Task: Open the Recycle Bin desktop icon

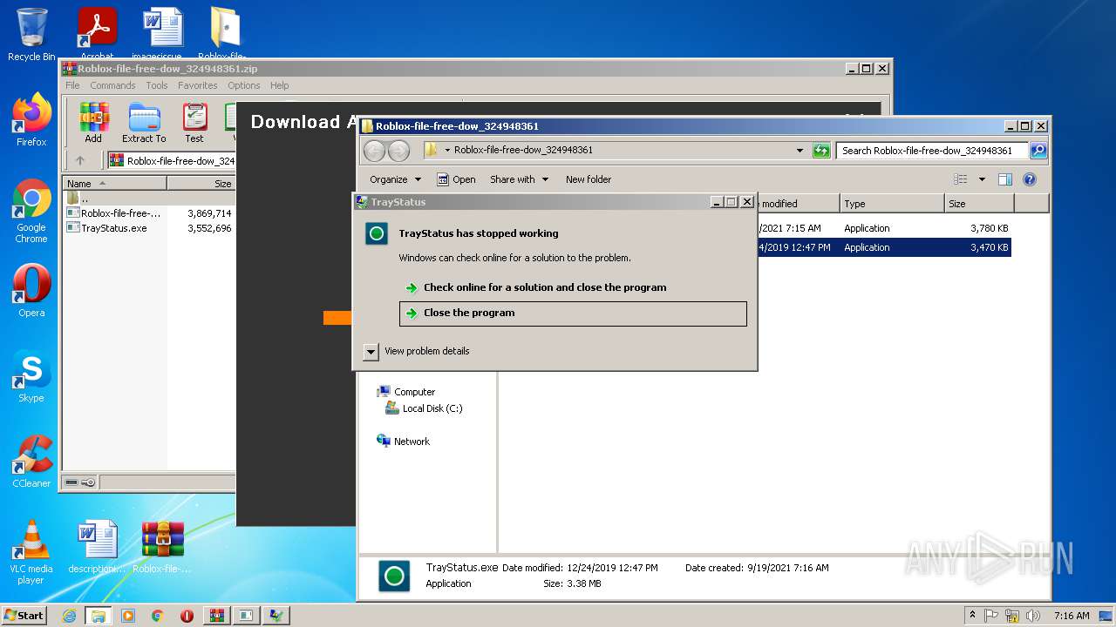Action: (31, 35)
